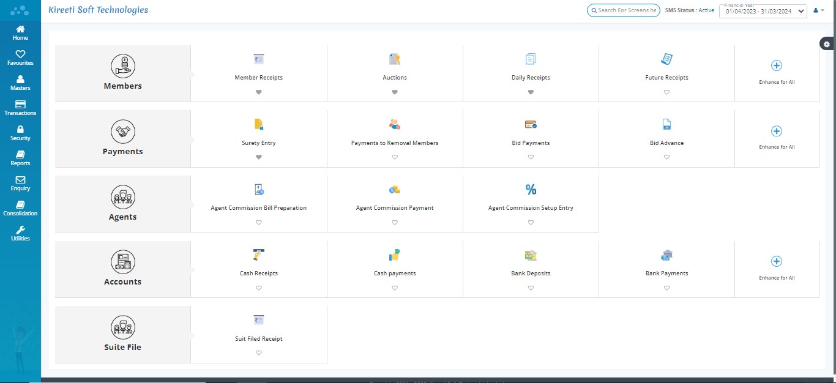Viewport: 836px width, 383px height.
Task: Open the Auctions tile icon
Action: [x=395, y=59]
